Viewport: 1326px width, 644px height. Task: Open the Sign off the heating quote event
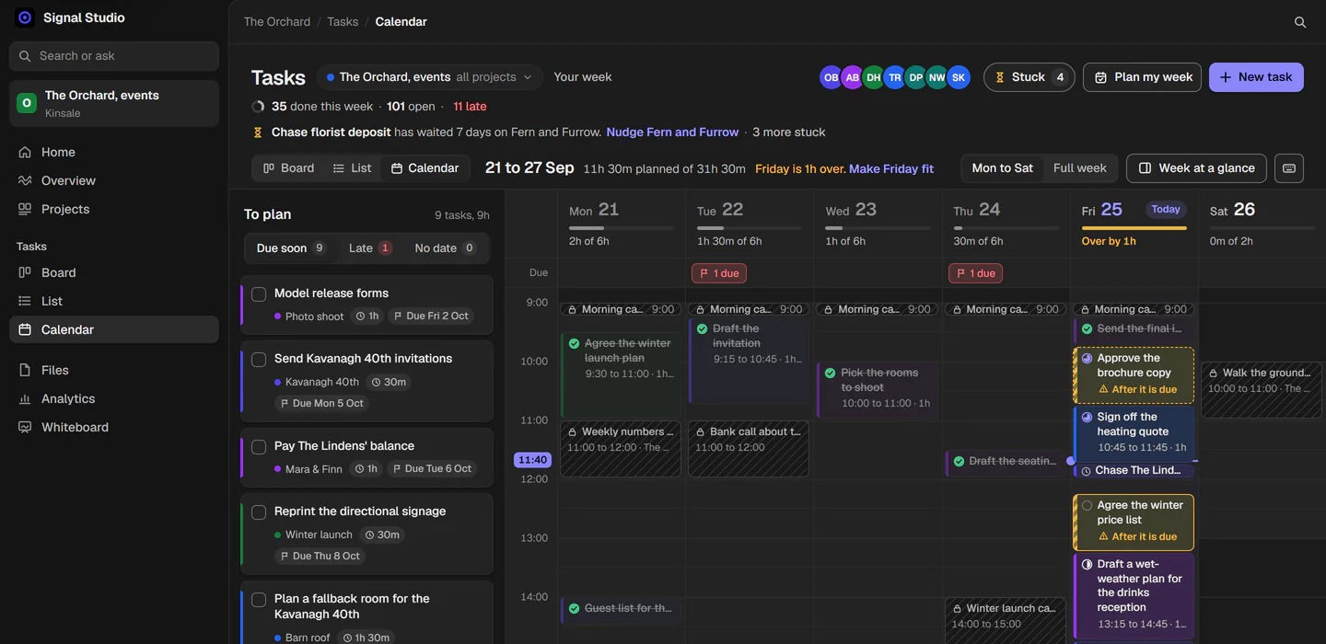pyautogui.click(x=1134, y=432)
